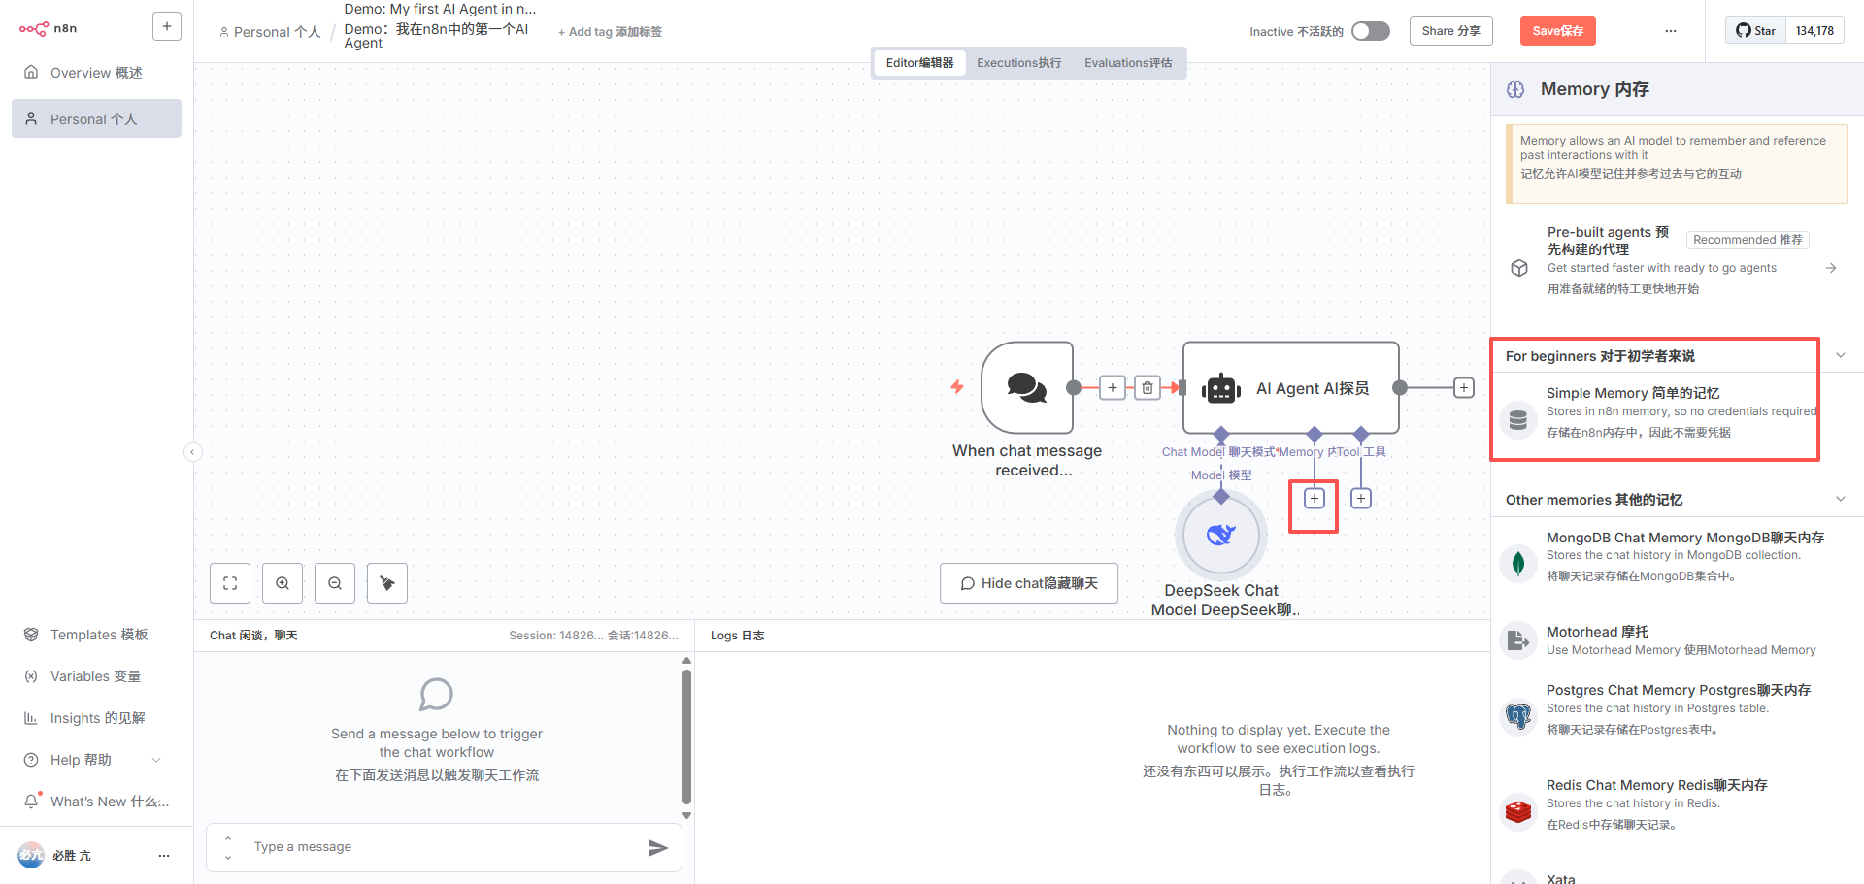Select Personal 个人 in the sidebar

click(96, 118)
